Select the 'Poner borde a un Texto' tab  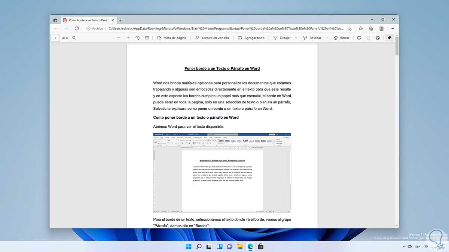point(89,20)
